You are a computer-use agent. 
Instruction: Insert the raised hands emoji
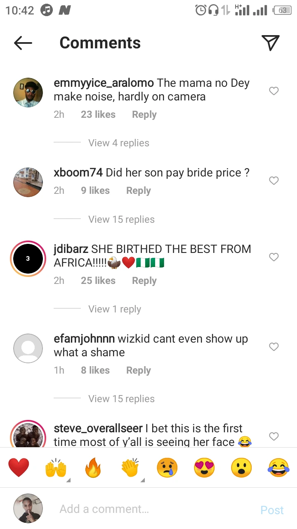click(x=56, y=468)
